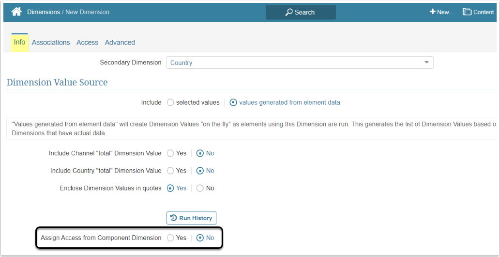Click the plus New icon
The width and height of the screenshot is (500, 257).
(432, 12)
